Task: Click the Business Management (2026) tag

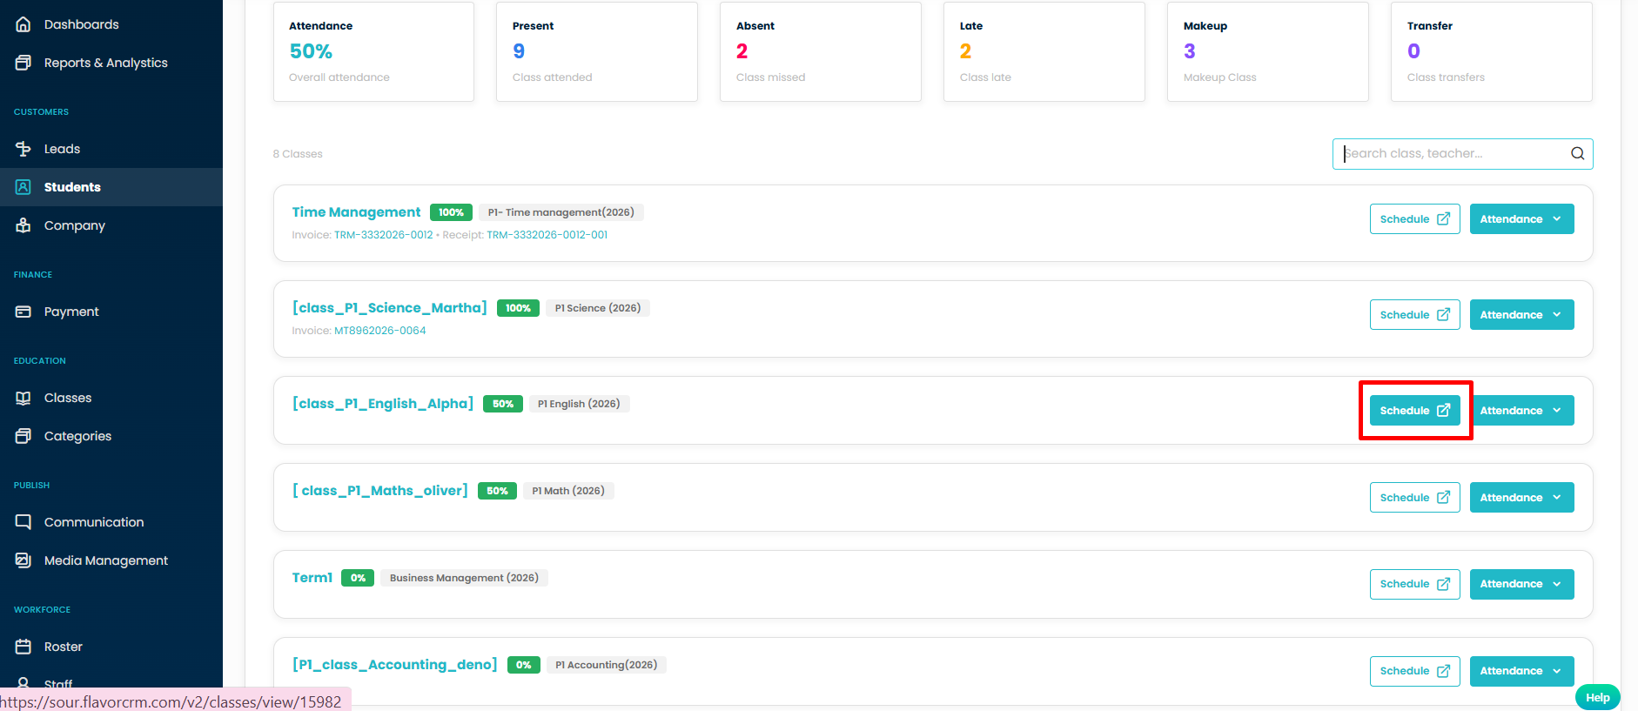Action: pos(464,578)
